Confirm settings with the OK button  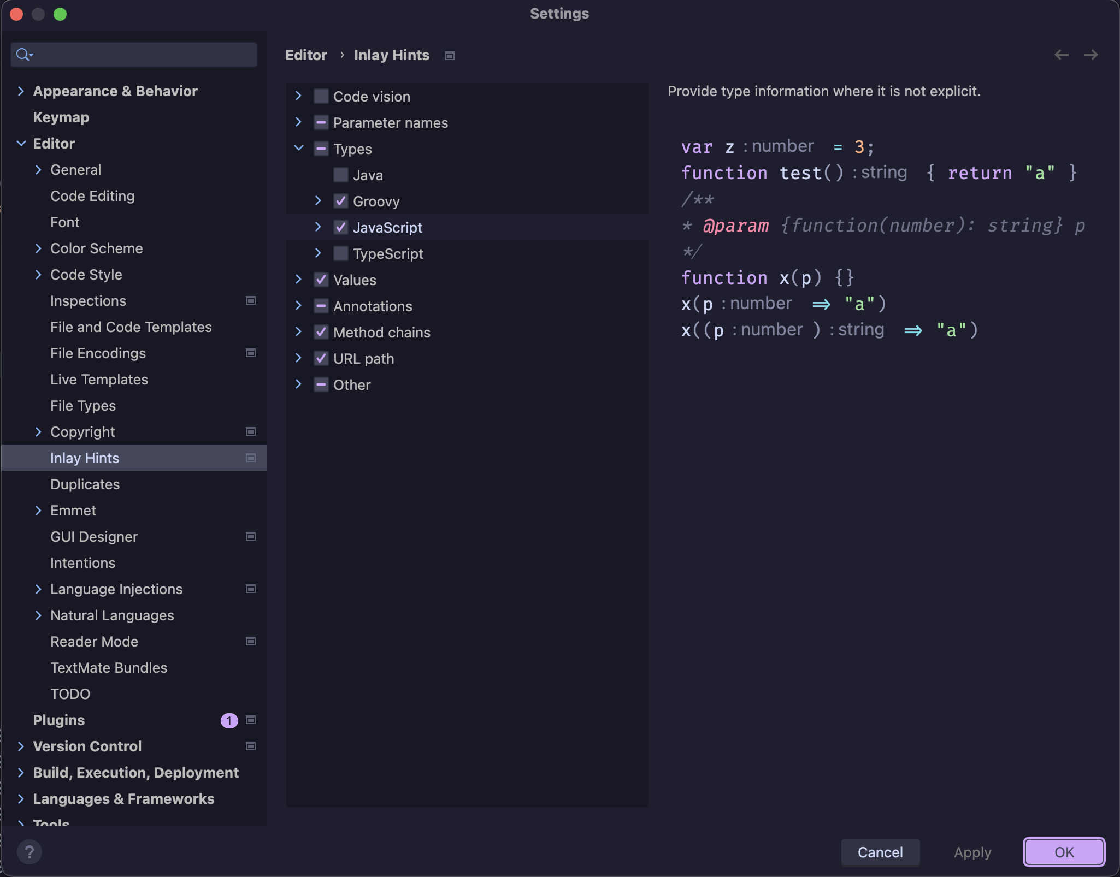coord(1064,852)
